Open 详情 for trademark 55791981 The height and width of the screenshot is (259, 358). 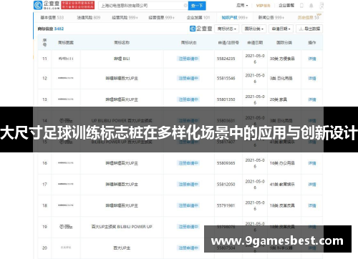[312, 205]
